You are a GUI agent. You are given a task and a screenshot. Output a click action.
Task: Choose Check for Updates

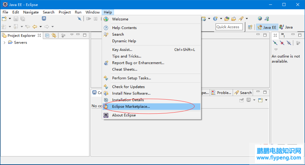coord(151,87)
